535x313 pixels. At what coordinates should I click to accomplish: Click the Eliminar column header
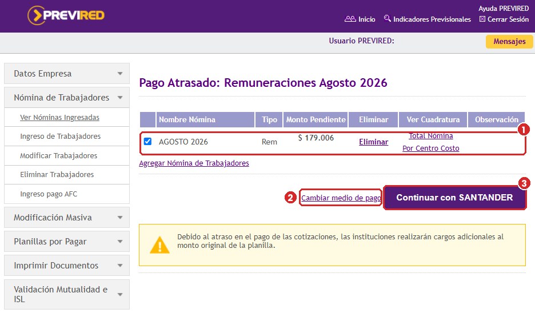pyautogui.click(x=373, y=120)
